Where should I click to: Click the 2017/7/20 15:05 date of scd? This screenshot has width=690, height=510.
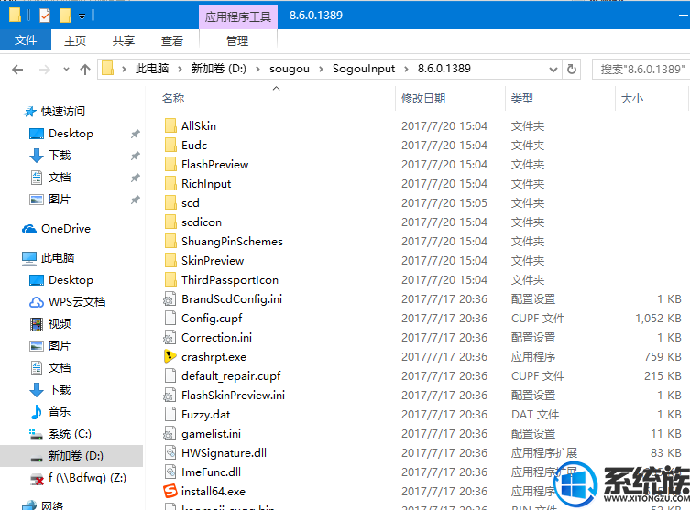point(444,202)
